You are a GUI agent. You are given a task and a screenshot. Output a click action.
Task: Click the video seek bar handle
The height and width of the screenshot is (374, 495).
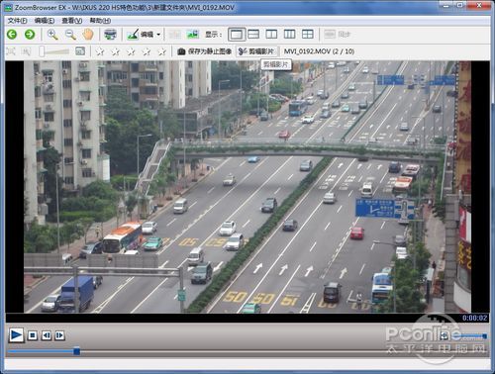pos(76,351)
